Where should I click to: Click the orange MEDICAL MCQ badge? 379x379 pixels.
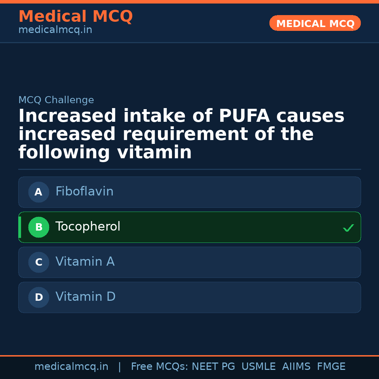coord(315,23)
